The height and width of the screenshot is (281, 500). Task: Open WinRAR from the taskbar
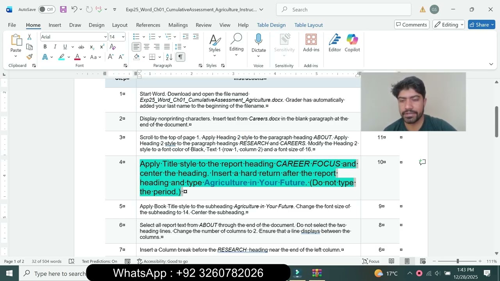click(317, 273)
